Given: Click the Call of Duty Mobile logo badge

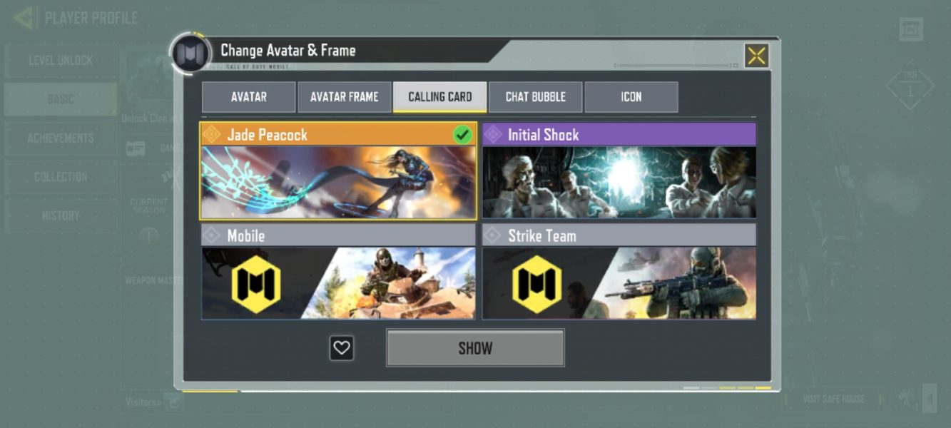Looking at the screenshot, I should (x=190, y=54).
